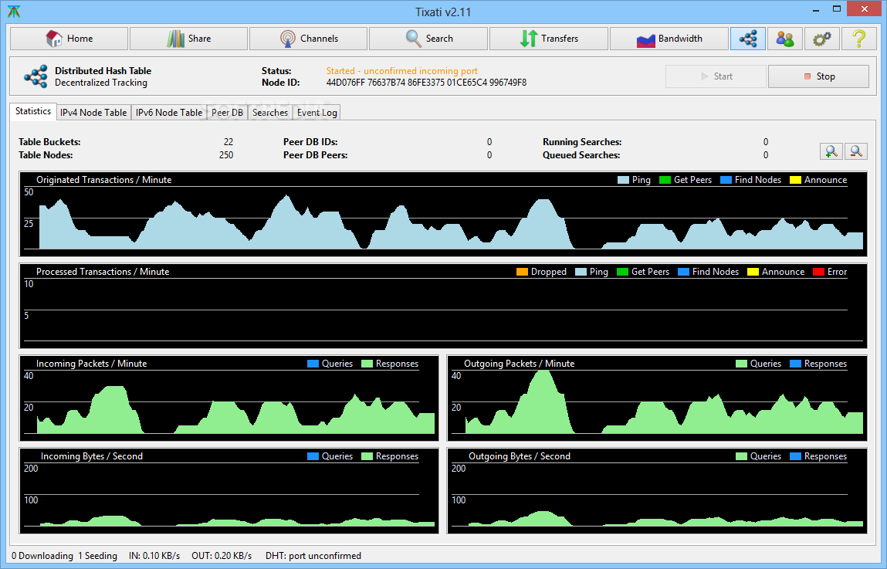Click Get Peers swatch in Originated Transactions
The image size is (887, 569).
coord(665,180)
